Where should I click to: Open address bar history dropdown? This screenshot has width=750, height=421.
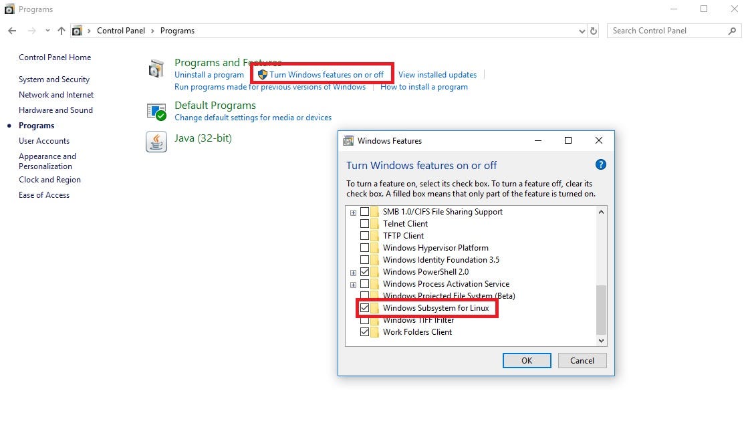coord(582,31)
